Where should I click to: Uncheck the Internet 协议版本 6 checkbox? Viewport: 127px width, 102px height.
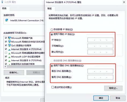[6, 60]
